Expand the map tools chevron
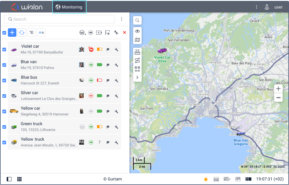289x185 pixels. (x=137, y=77)
